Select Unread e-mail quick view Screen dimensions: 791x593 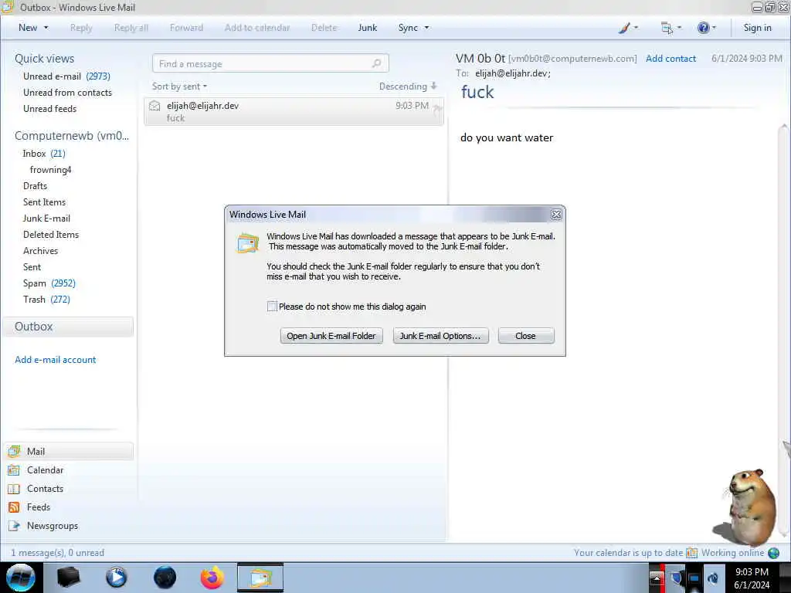[66, 76]
